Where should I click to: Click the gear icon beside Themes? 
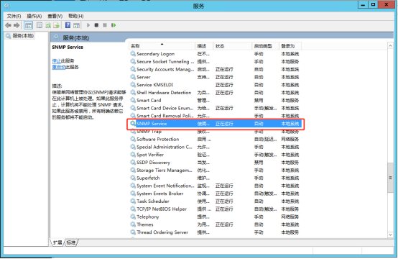pyautogui.click(x=133, y=224)
